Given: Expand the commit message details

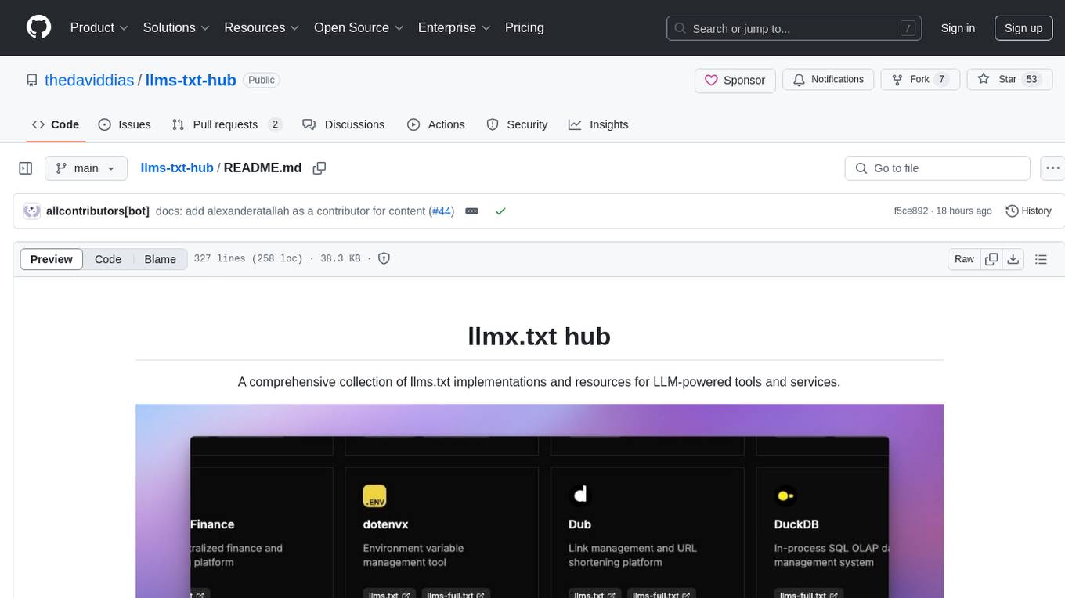Looking at the screenshot, I should pos(472,211).
